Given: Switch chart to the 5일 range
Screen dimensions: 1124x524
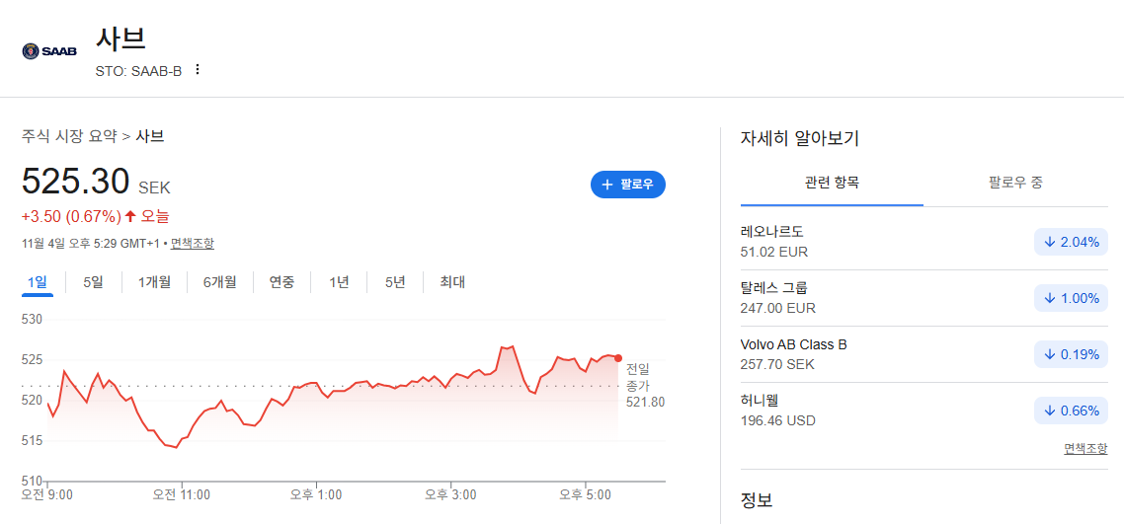Looking at the screenshot, I should (93, 282).
